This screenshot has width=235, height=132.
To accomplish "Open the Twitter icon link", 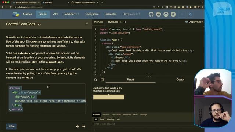I will pyautogui.click(x=173, y=14).
